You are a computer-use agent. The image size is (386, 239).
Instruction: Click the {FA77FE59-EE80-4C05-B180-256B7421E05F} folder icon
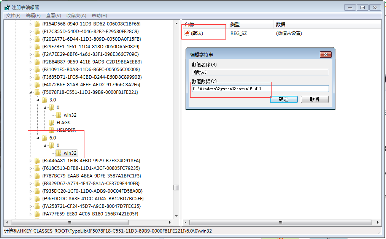tap(38, 214)
